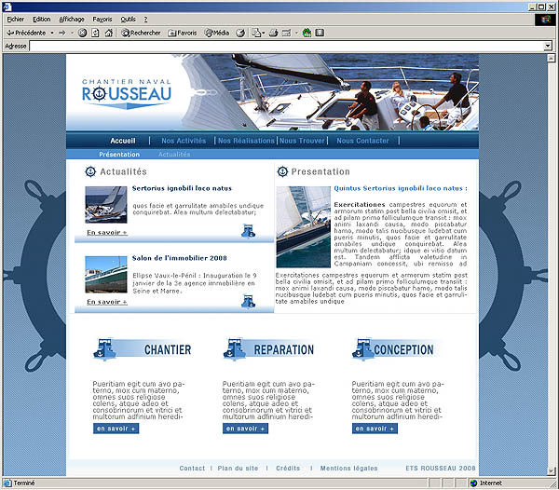Click the scrollbar up arrow
Viewport: 559px width, 490px height.
point(552,58)
